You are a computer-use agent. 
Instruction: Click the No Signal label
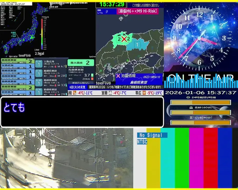pos(152,135)
